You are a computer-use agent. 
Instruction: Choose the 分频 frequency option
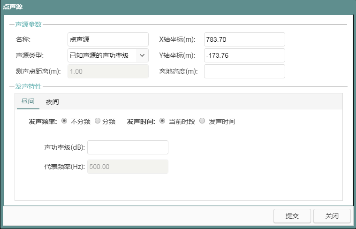coord(98,121)
